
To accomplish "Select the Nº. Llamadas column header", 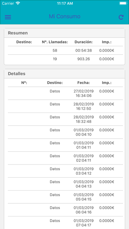I will [x=55, y=42].
